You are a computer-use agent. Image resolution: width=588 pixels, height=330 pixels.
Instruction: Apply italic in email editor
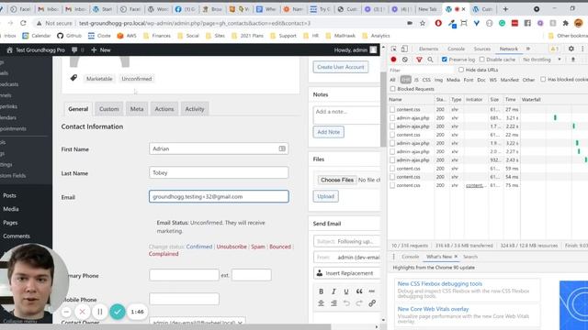tap(334, 291)
